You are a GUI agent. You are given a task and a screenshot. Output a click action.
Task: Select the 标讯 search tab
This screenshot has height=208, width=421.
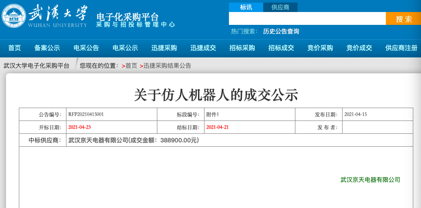[x=246, y=7]
